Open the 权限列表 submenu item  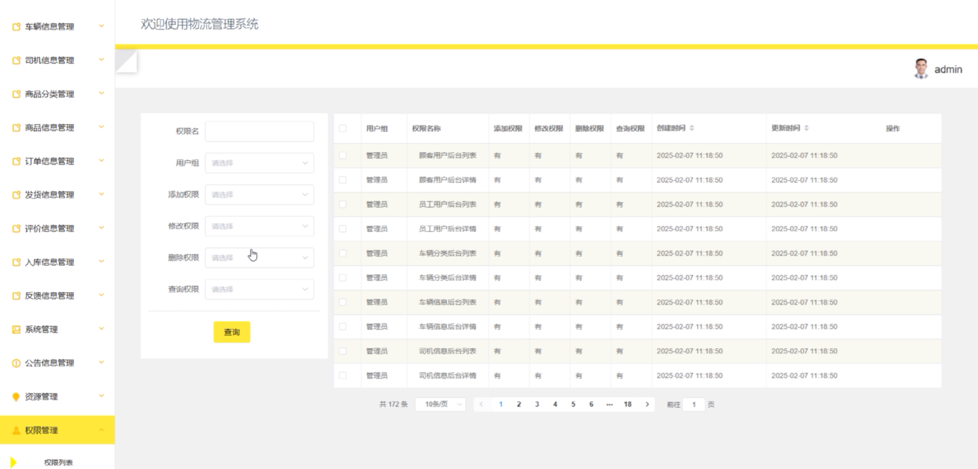coord(58,462)
